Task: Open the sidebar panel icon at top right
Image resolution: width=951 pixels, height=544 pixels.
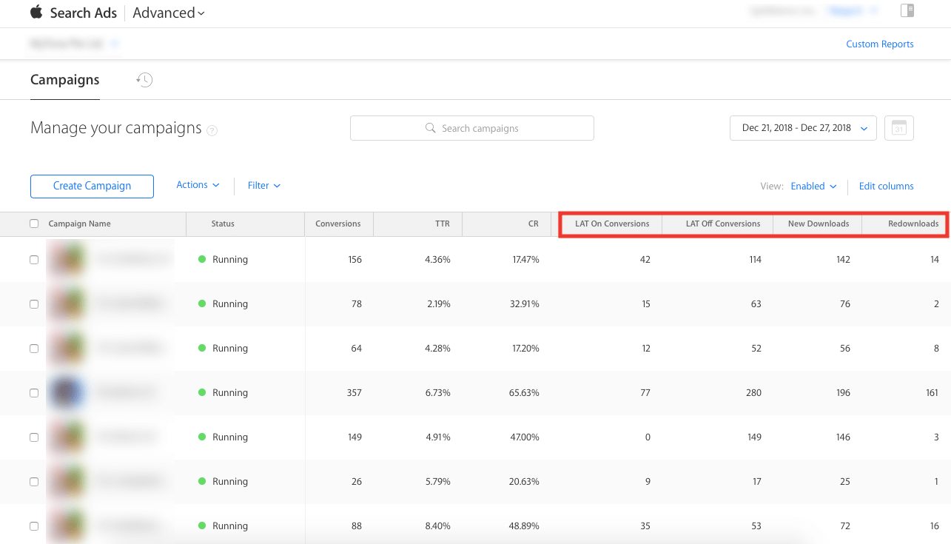Action: pyautogui.click(x=907, y=10)
